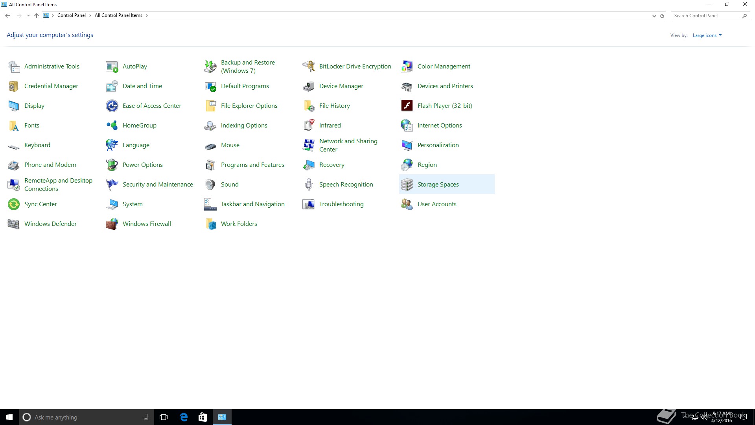
Task: Open Security and Maintenance link
Action: pos(158,185)
